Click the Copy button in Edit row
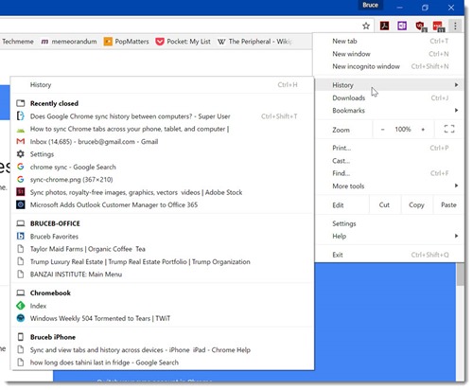Viewport: 473px width, 390px height. pos(416,204)
